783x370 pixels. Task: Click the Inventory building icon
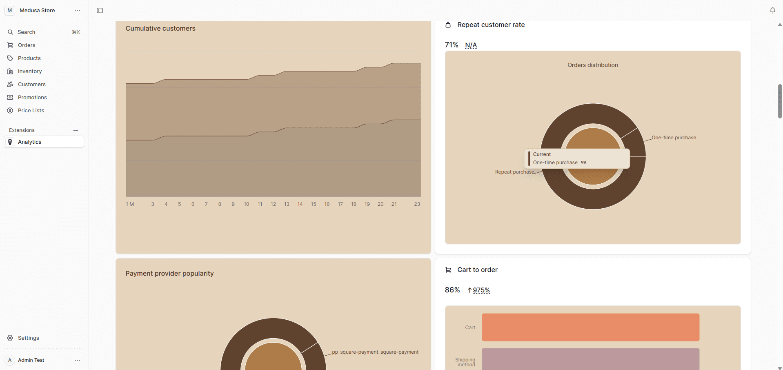10,71
